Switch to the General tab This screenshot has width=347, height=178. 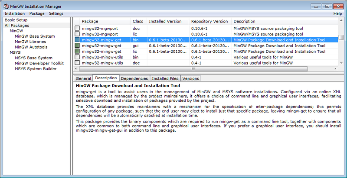pyautogui.click(x=83, y=78)
